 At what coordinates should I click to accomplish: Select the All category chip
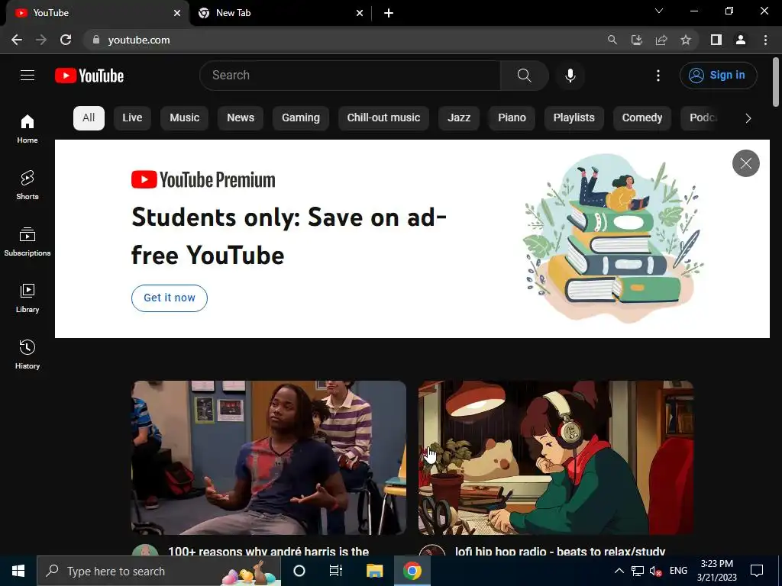coord(89,118)
